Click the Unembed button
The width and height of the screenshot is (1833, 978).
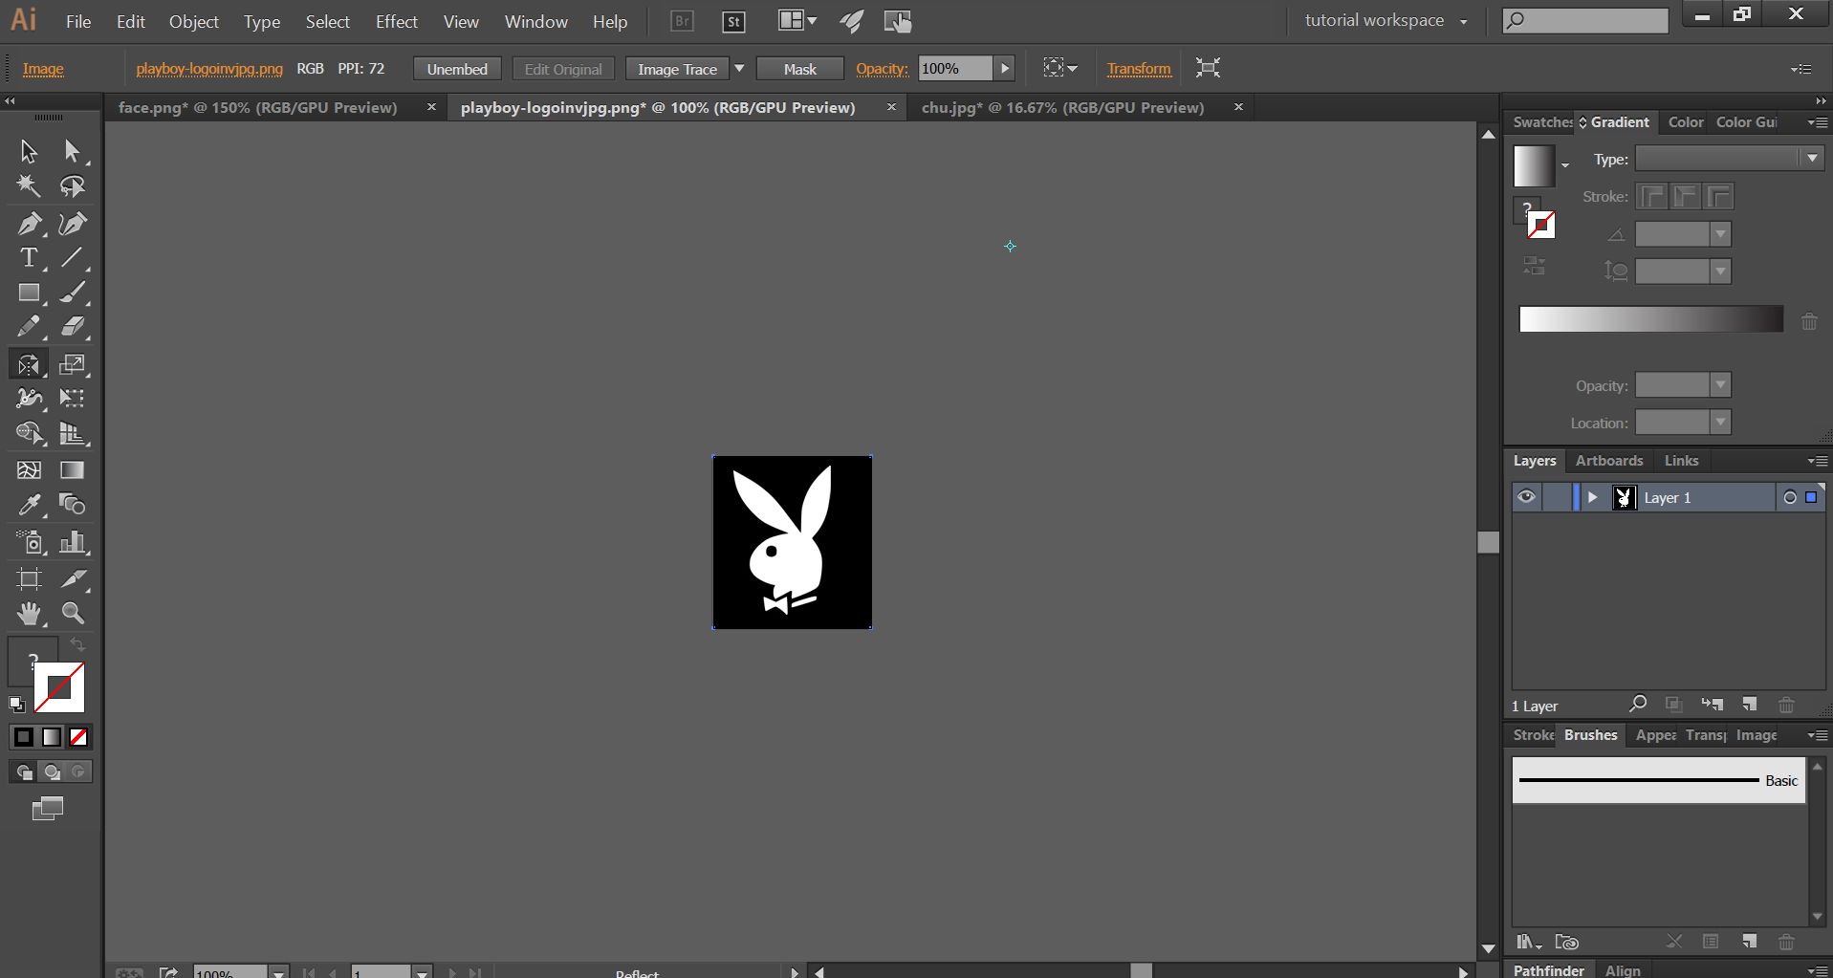[x=457, y=69]
